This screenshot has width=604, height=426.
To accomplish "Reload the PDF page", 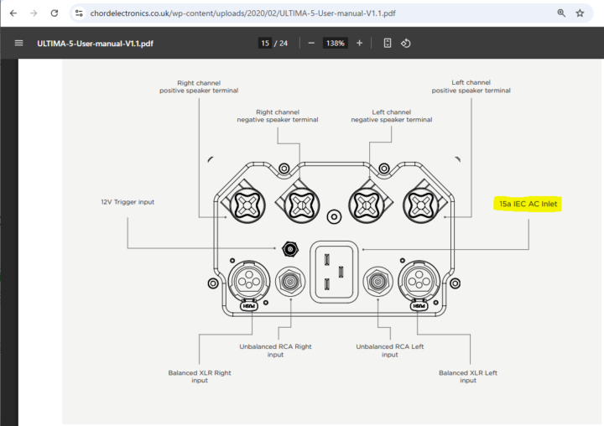I will pos(55,13).
